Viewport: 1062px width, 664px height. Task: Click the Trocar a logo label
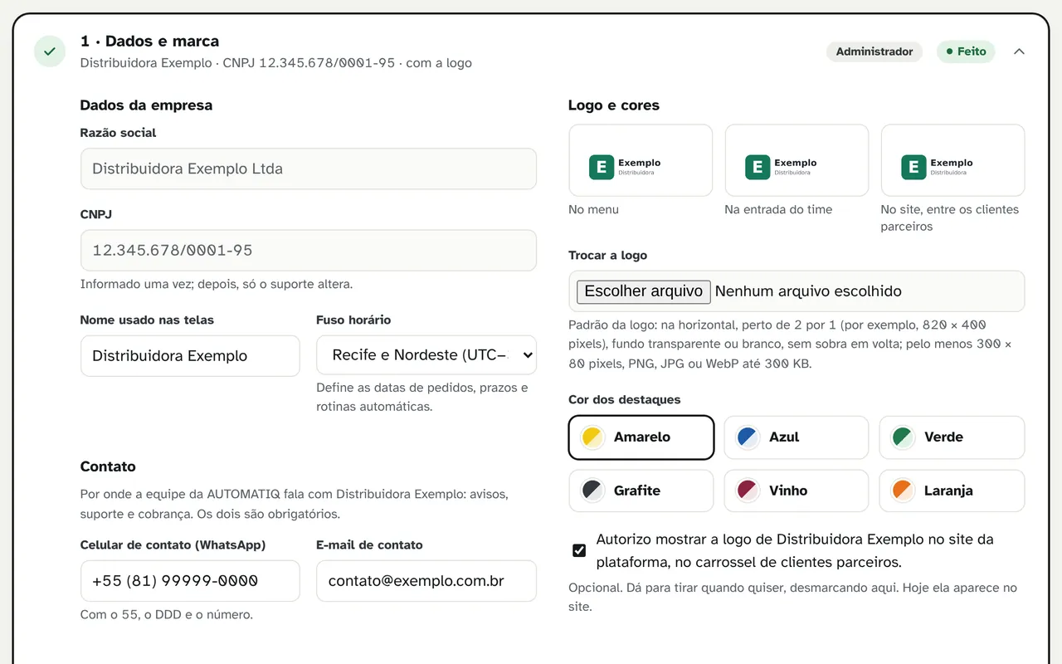pyautogui.click(x=607, y=256)
